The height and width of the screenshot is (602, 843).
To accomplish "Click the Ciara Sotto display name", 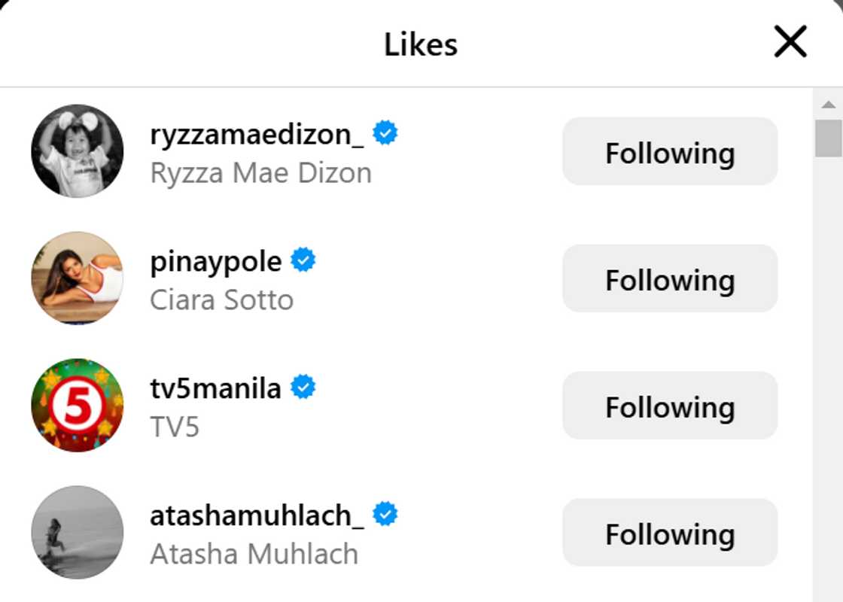I will 221,300.
